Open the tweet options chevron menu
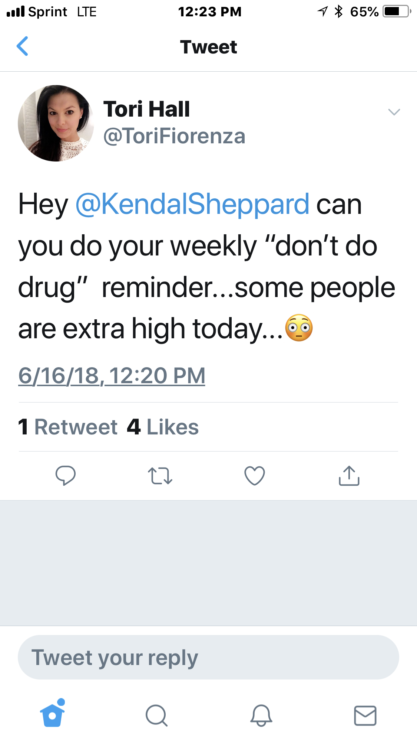This screenshot has height=743, width=417. point(394,112)
